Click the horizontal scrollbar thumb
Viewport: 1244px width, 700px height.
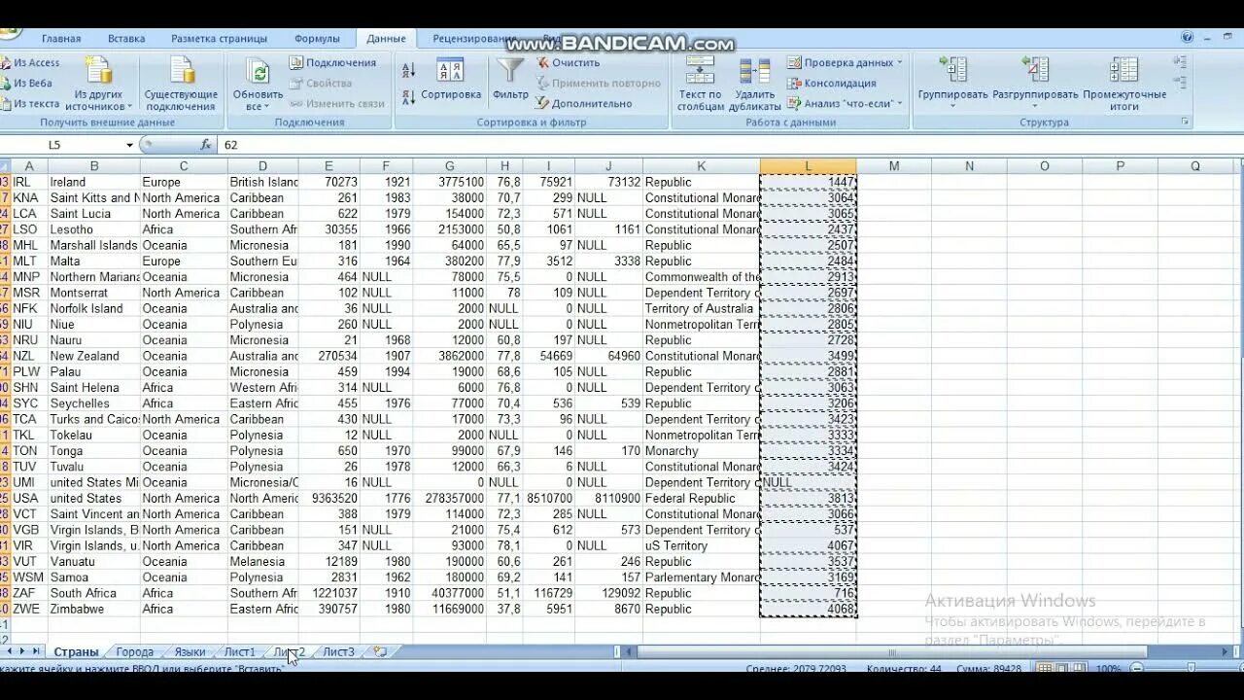(891, 652)
